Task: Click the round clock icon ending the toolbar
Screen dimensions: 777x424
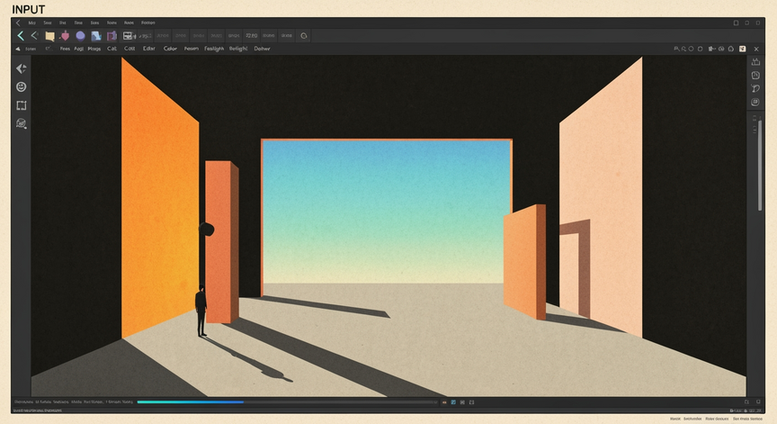Action: click(x=304, y=36)
